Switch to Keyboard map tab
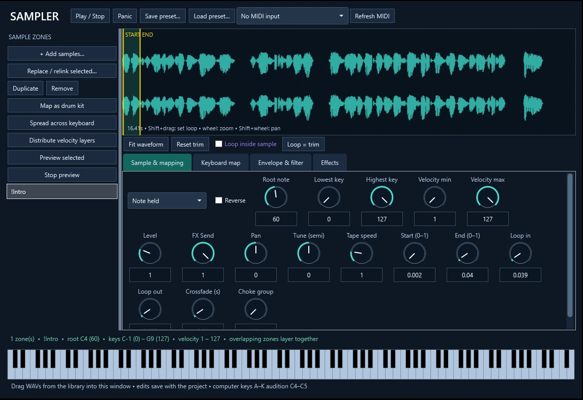The width and height of the screenshot is (583, 400). click(220, 163)
